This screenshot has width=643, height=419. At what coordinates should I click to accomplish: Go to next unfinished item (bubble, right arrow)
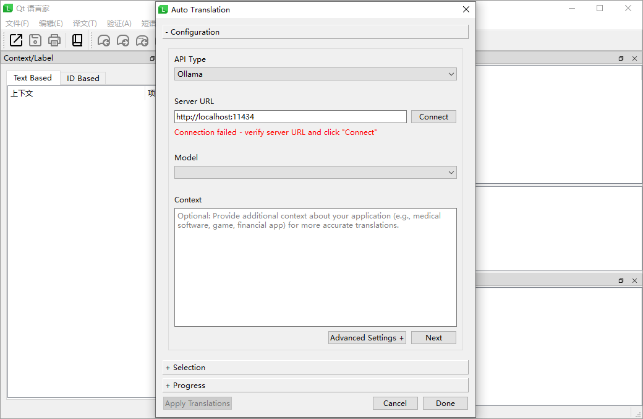coord(123,41)
